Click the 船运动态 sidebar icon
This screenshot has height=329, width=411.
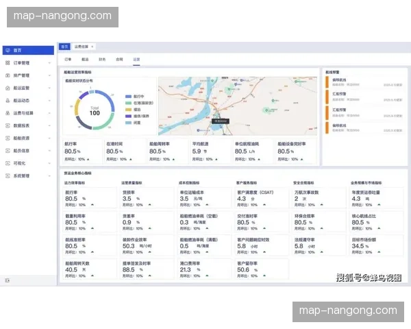point(8,101)
